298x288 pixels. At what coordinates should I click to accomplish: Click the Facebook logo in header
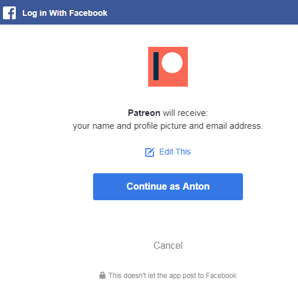[x=9, y=13]
